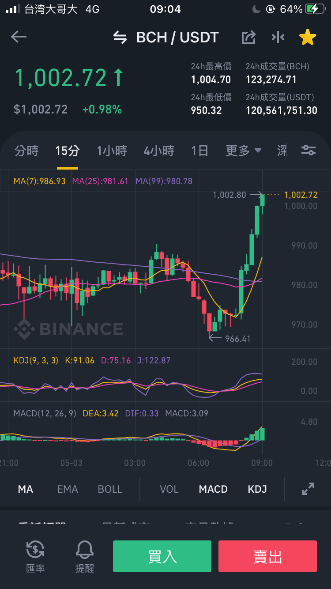331x589 pixels.
Task: Switch to the 1日 chart interval
Action: tap(199, 151)
